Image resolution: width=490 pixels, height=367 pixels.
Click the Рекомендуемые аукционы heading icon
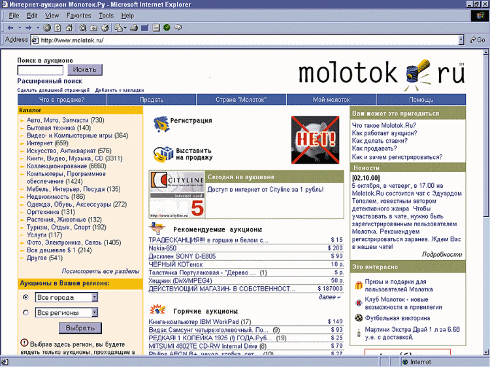click(x=157, y=229)
